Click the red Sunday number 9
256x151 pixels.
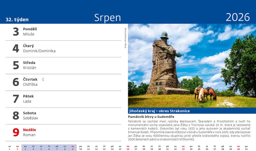tap(16, 132)
